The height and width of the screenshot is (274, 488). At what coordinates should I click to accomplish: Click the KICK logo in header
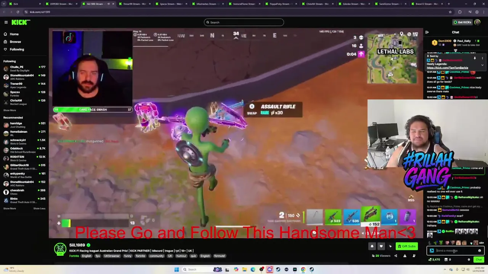[x=21, y=22]
